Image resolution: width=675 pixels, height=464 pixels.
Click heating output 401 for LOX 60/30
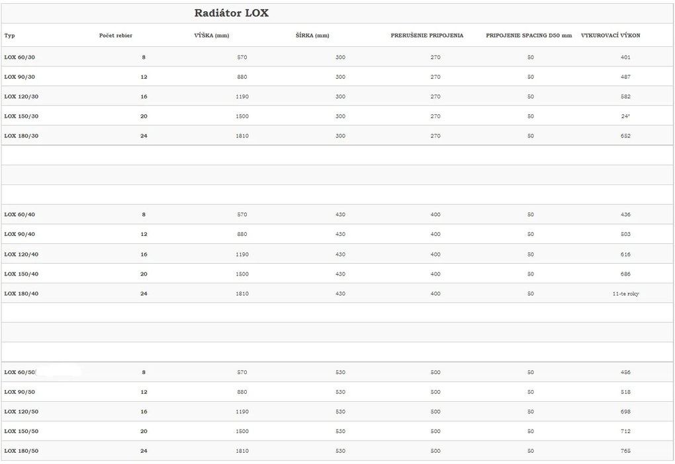click(x=625, y=58)
